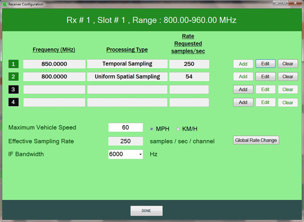Edit the 850.0000 MHz channel entry
The image size is (304, 222).
pos(265,63)
